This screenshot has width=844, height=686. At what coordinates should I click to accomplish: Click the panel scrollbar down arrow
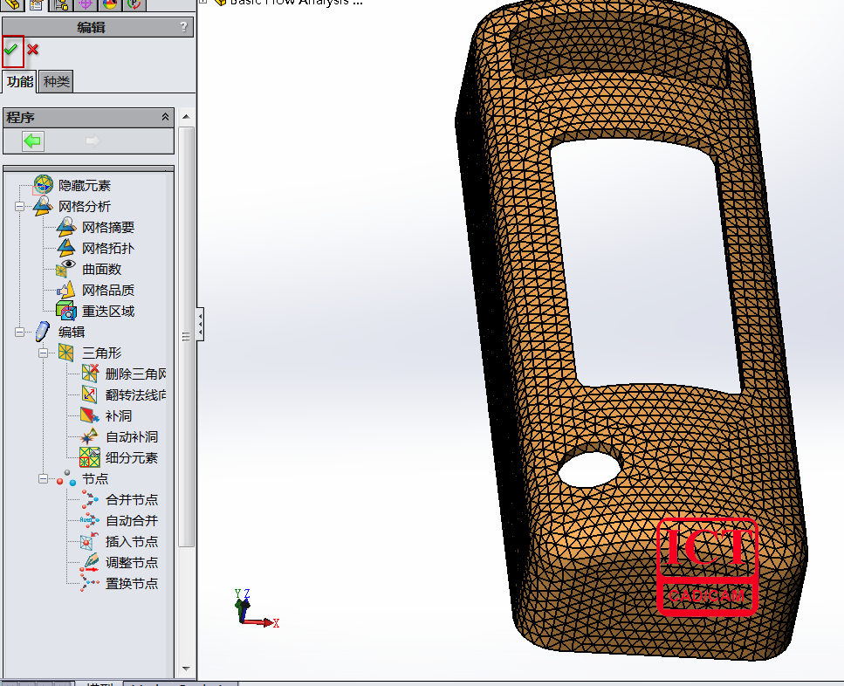tap(187, 669)
